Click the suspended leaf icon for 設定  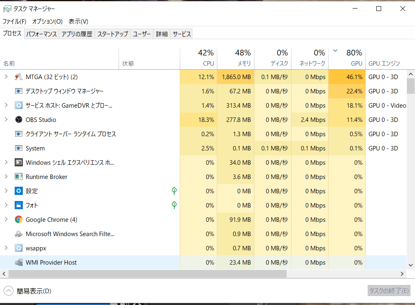pyautogui.click(x=174, y=191)
